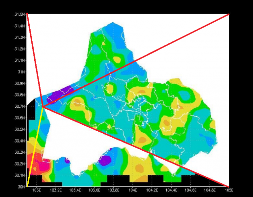Click the middle of the yellow line
The height and width of the screenshot is (197, 253).
pos(35,146)
